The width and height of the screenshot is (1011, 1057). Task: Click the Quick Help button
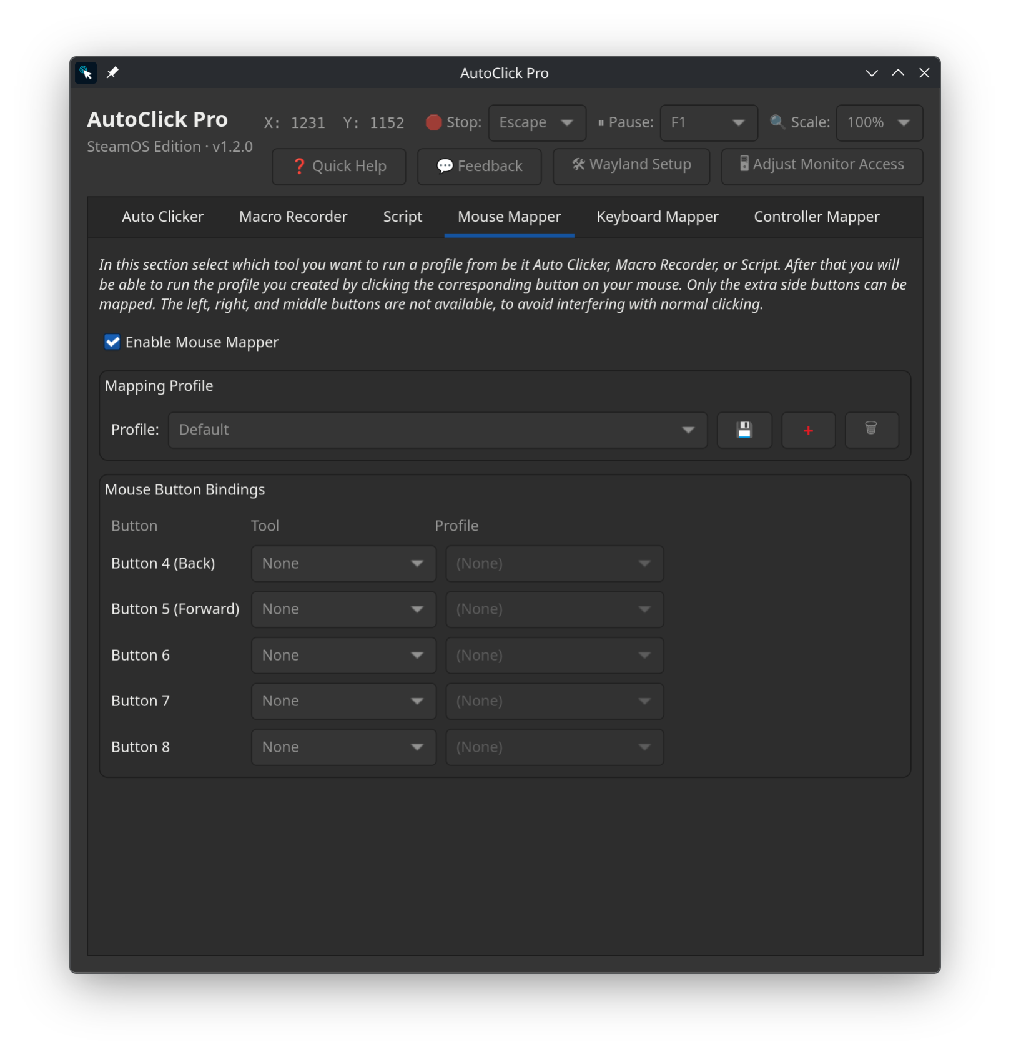[339, 167]
